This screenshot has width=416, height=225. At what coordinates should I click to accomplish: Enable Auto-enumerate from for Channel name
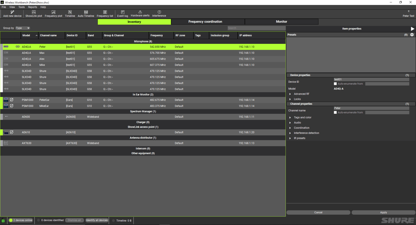pyautogui.click(x=335, y=112)
